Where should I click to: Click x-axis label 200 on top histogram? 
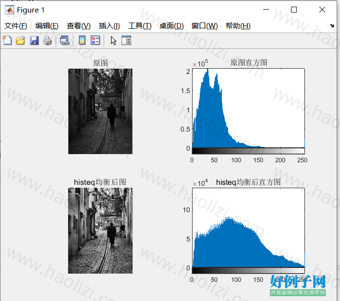280,160
